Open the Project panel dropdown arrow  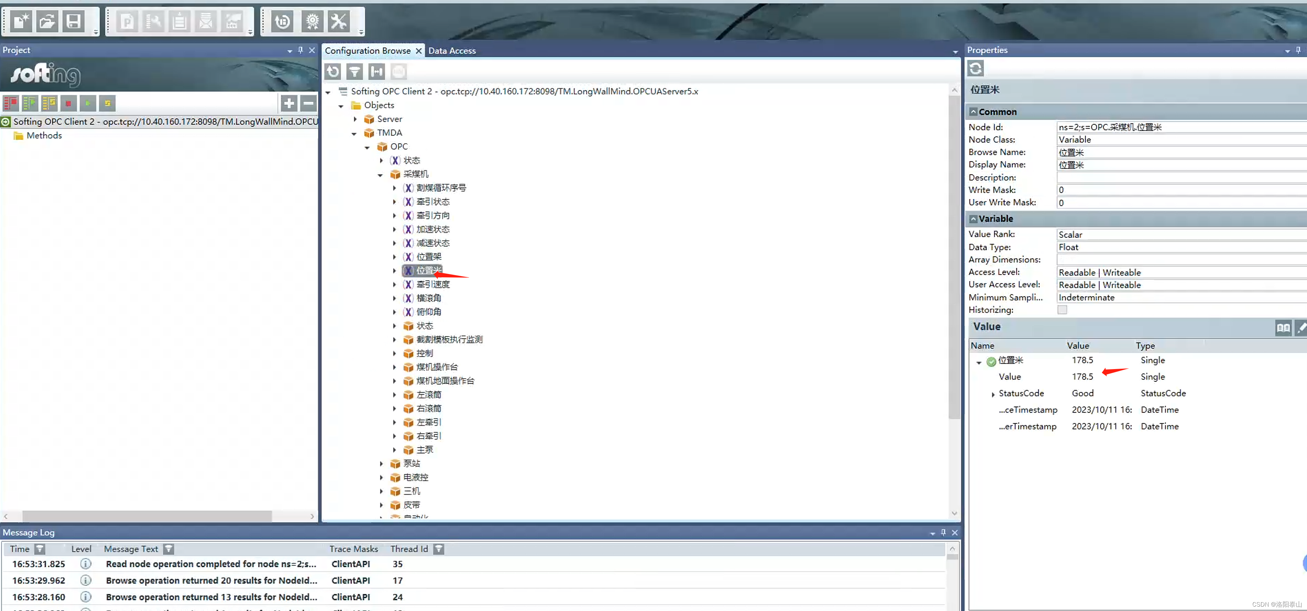click(290, 51)
